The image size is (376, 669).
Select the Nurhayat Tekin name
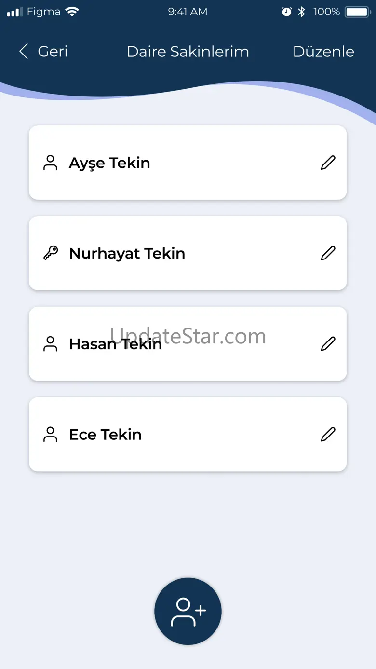[x=127, y=253]
